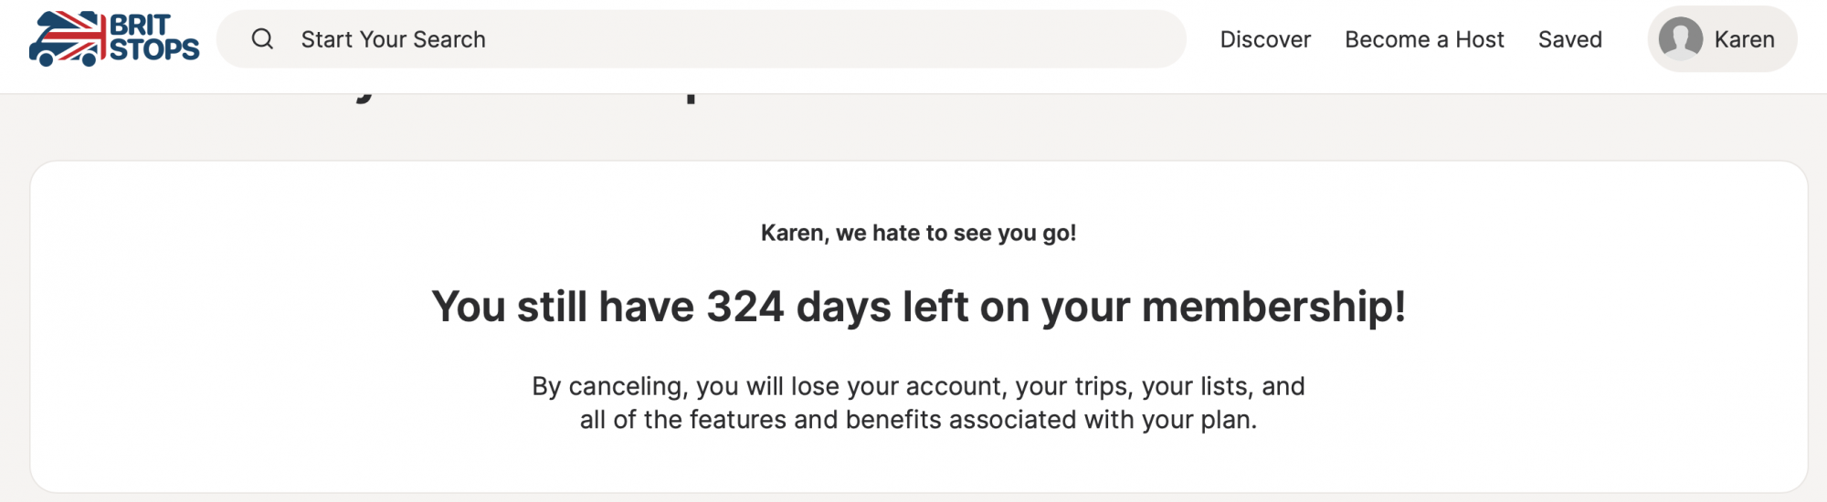Expand the Karen account menu
Screen dimensions: 1827x502
1721,39
